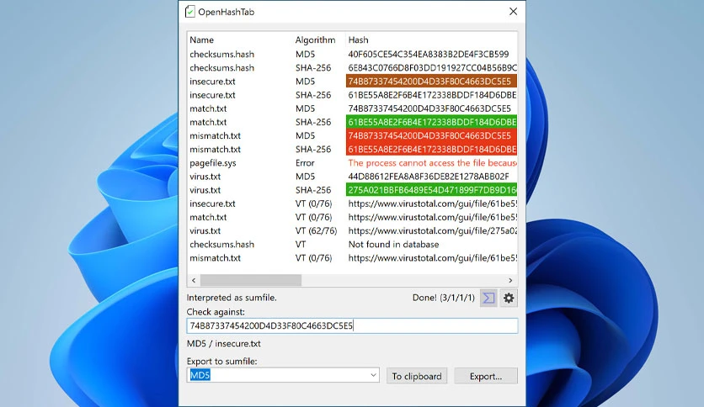Select the insecure.txt SHA-256 row
The height and width of the screenshot is (407, 704).
[353, 95]
